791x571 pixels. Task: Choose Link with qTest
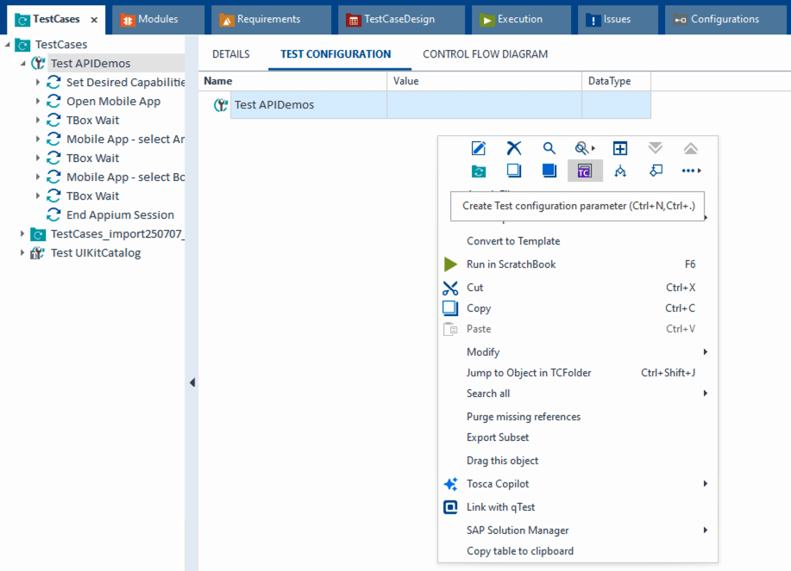tap(578, 507)
